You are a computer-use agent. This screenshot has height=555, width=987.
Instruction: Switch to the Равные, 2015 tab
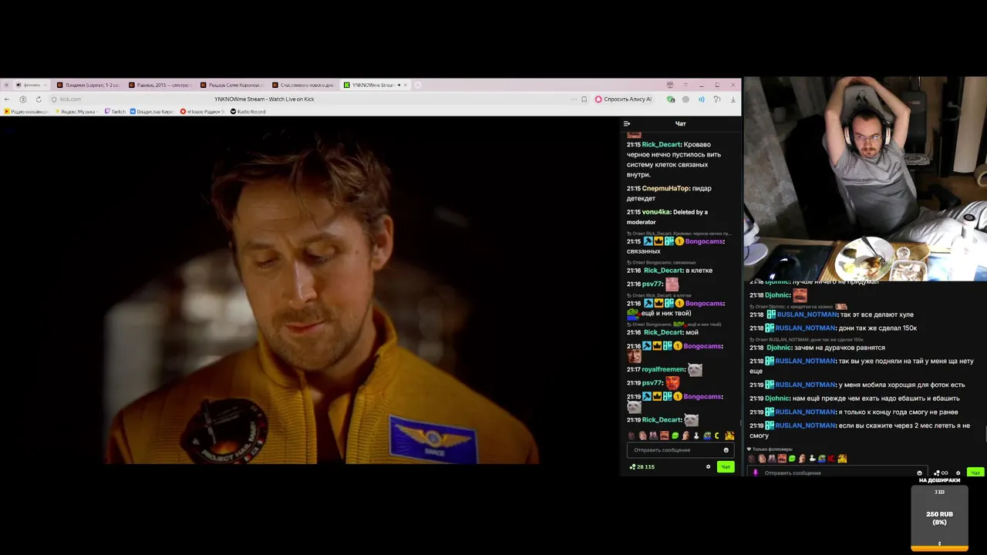pyautogui.click(x=161, y=85)
